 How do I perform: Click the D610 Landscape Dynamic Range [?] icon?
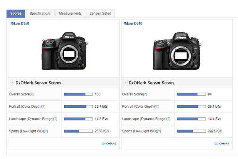coord(168,119)
